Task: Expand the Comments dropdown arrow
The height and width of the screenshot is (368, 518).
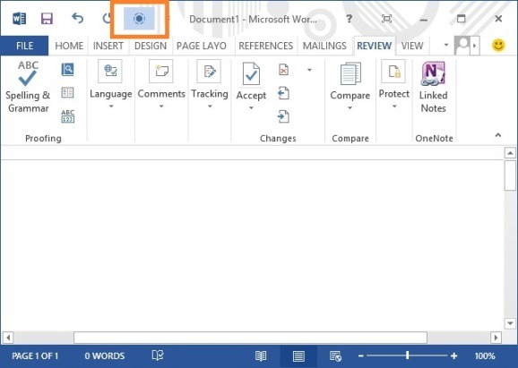Action: pos(161,107)
